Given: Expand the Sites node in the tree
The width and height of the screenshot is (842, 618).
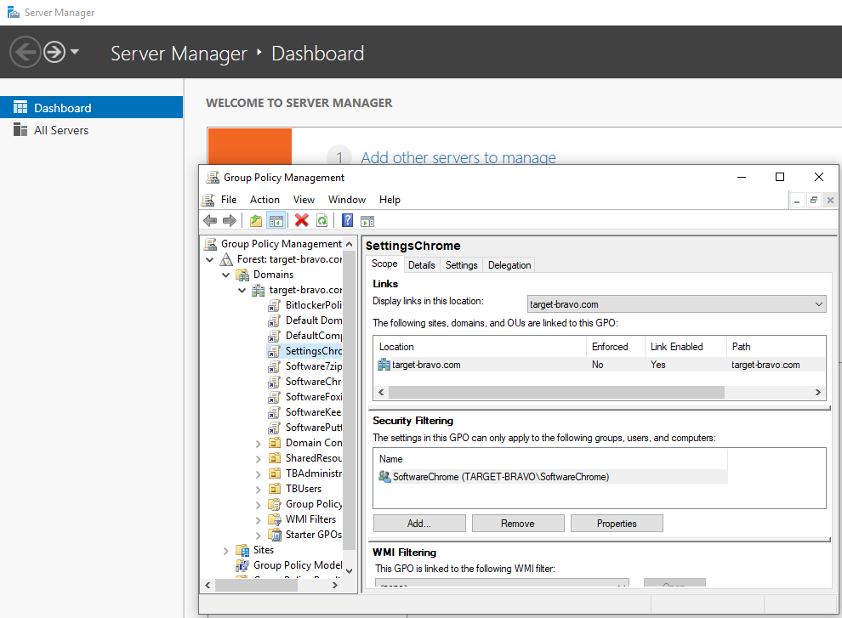Looking at the screenshot, I should [225, 549].
